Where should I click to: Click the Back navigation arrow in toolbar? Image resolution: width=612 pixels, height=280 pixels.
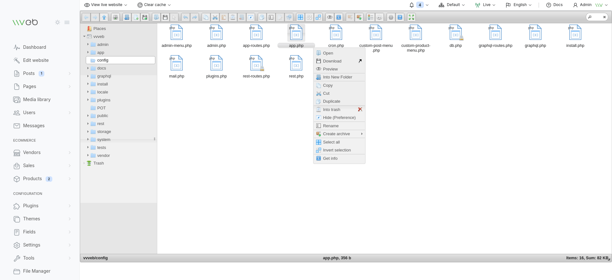point(86,17)
